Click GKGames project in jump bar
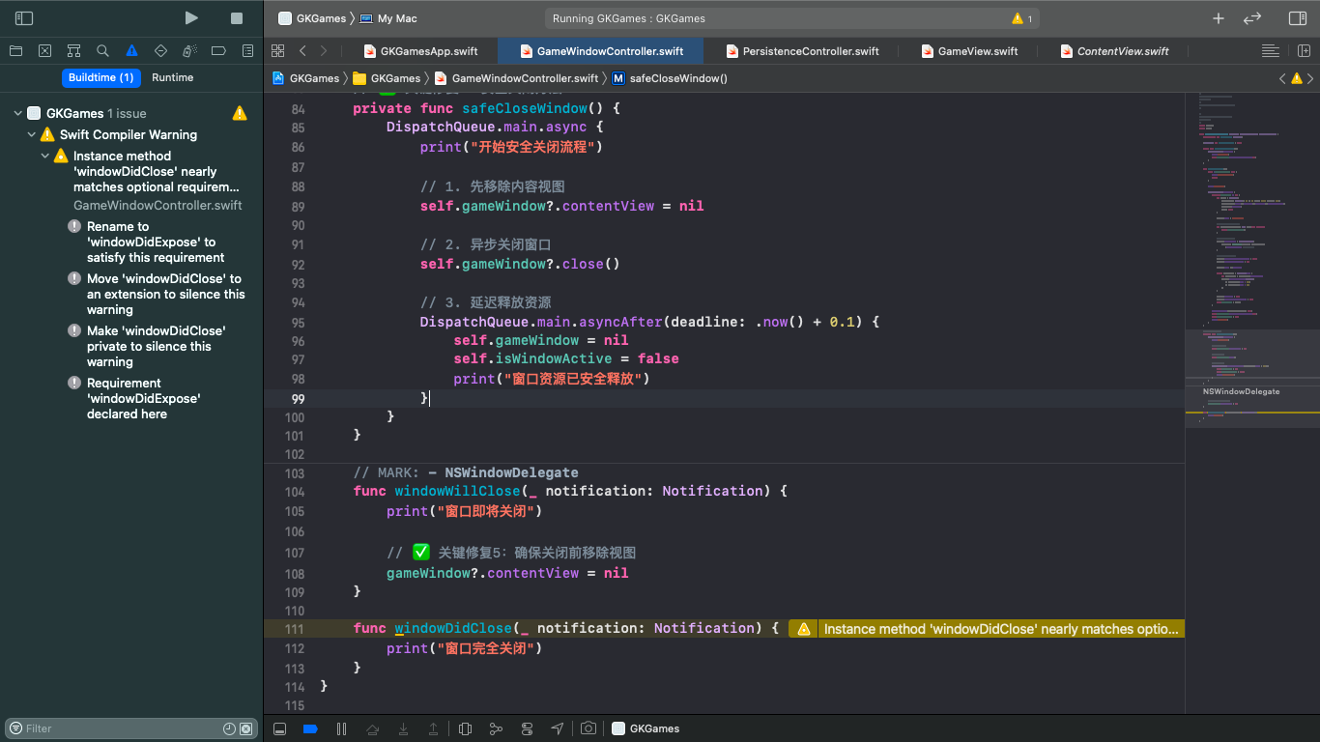 coord(305,78)
